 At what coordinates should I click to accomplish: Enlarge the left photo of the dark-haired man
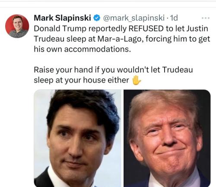click(77, 138)
